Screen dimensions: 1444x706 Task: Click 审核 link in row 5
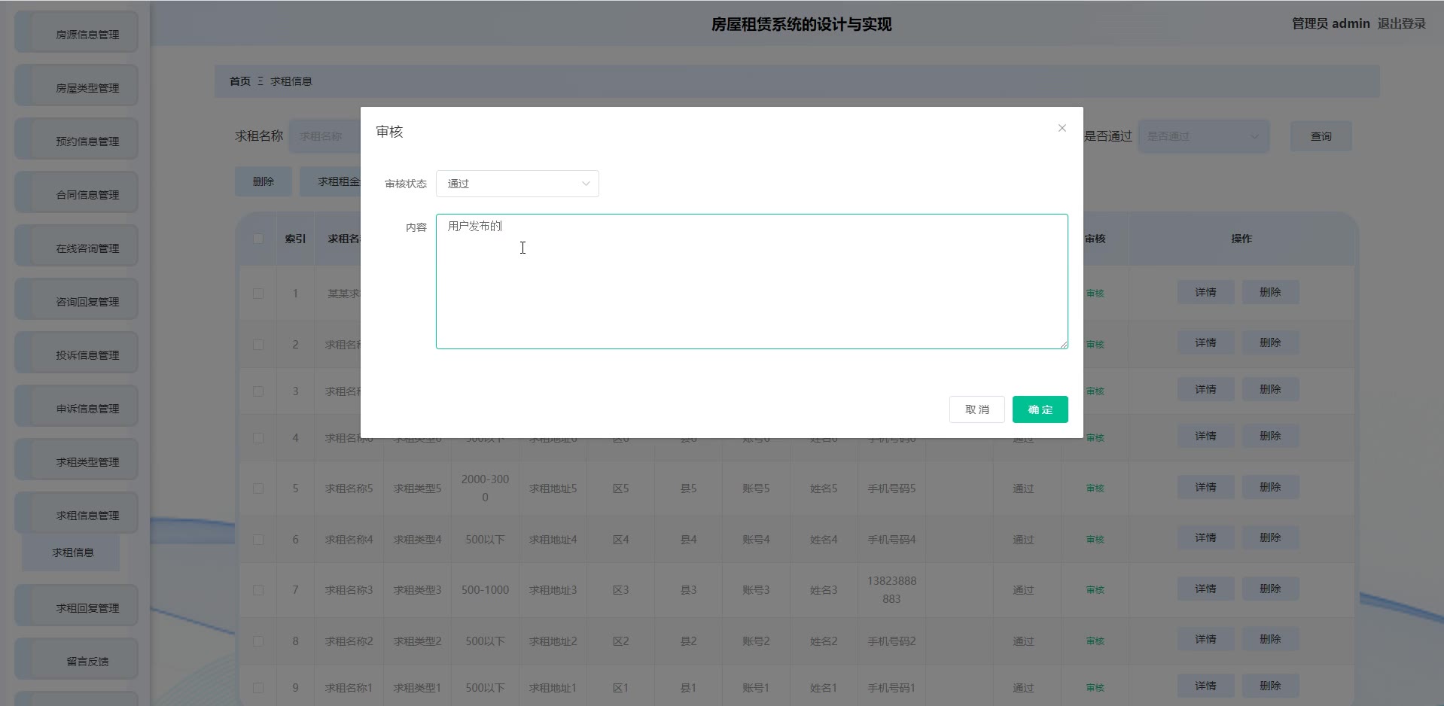coord(1095,488)
